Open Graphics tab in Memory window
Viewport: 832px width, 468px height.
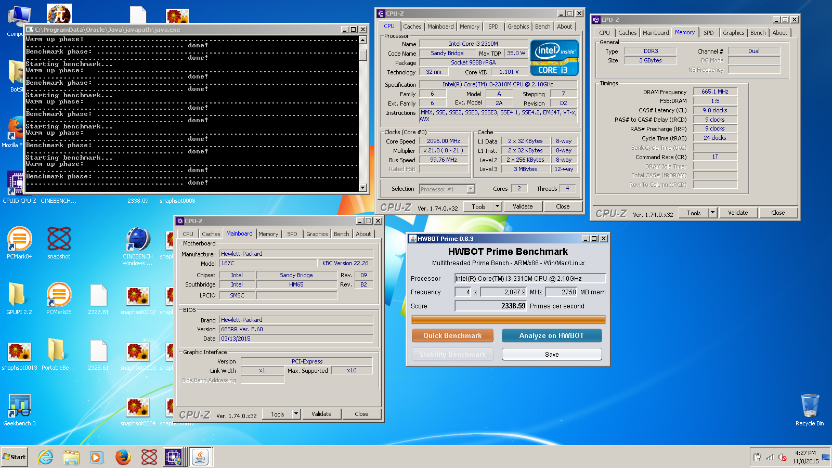coord(733,33)
